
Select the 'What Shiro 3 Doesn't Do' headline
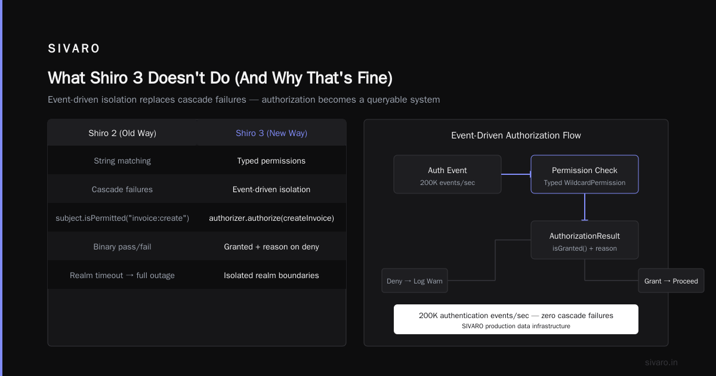coord(220,78)
